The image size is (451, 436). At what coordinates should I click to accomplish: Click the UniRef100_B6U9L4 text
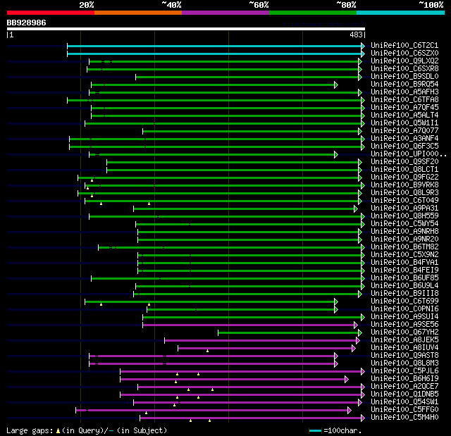(404, 286)
